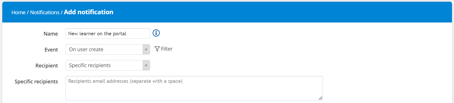454x103 pixels.
Task: Open the 'Specific recipients' select box
Action: tap(108, 65)
